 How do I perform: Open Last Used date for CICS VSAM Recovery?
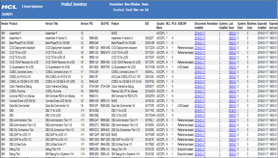pyautogui.click(x=233, y=62)
